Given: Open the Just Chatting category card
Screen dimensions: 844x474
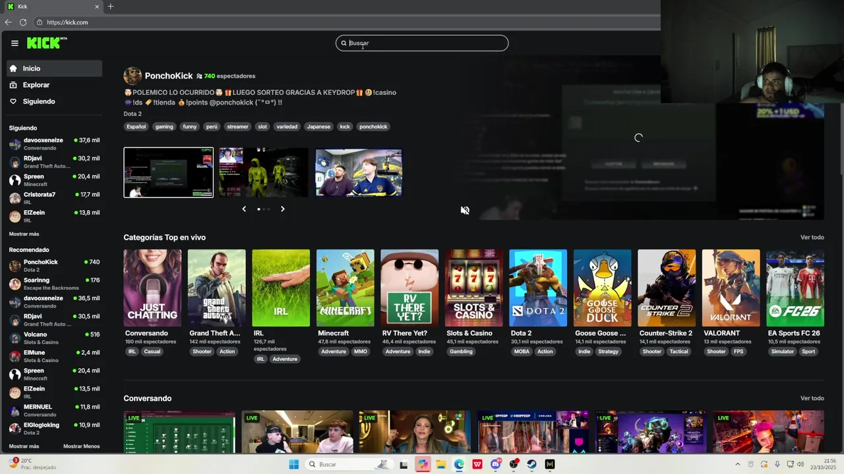Looking at the screenshot, I should pos(152,288).
